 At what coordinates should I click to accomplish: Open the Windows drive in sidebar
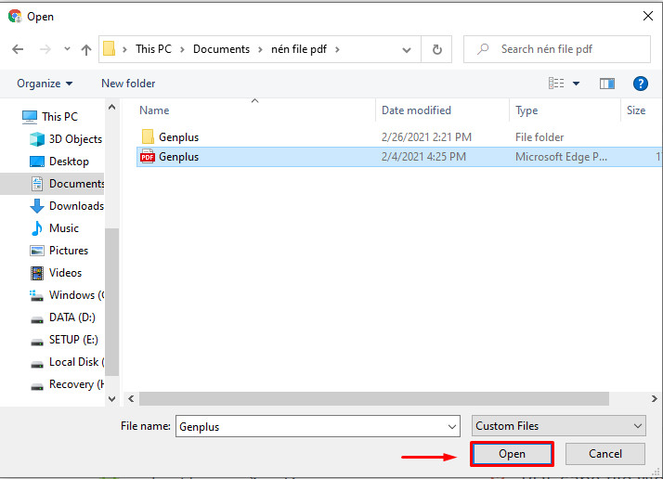pyautogui.click(x=76, y=295)
